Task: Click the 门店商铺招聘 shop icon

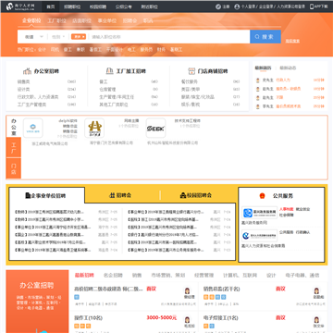Action: click(191, 71)
